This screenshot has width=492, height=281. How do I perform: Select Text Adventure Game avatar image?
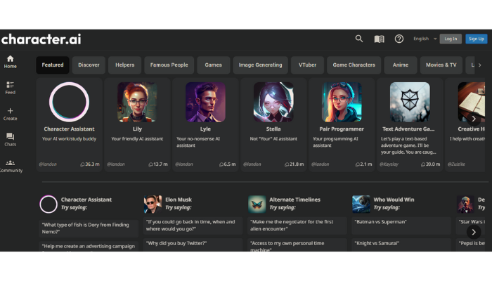pyautogui.click(x=410, y=102)
